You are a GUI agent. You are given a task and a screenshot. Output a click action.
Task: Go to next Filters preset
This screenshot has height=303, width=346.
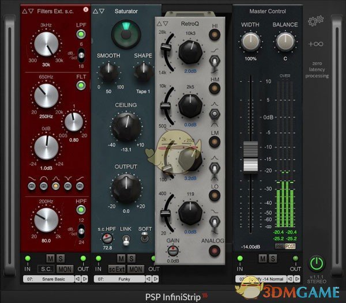coord(85,279)
